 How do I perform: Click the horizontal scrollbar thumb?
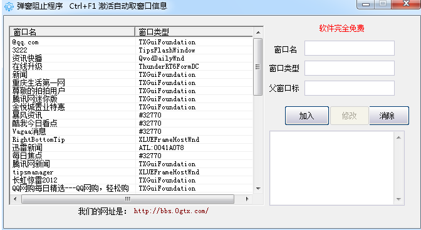pyautogui.click(x=128, y=199)
